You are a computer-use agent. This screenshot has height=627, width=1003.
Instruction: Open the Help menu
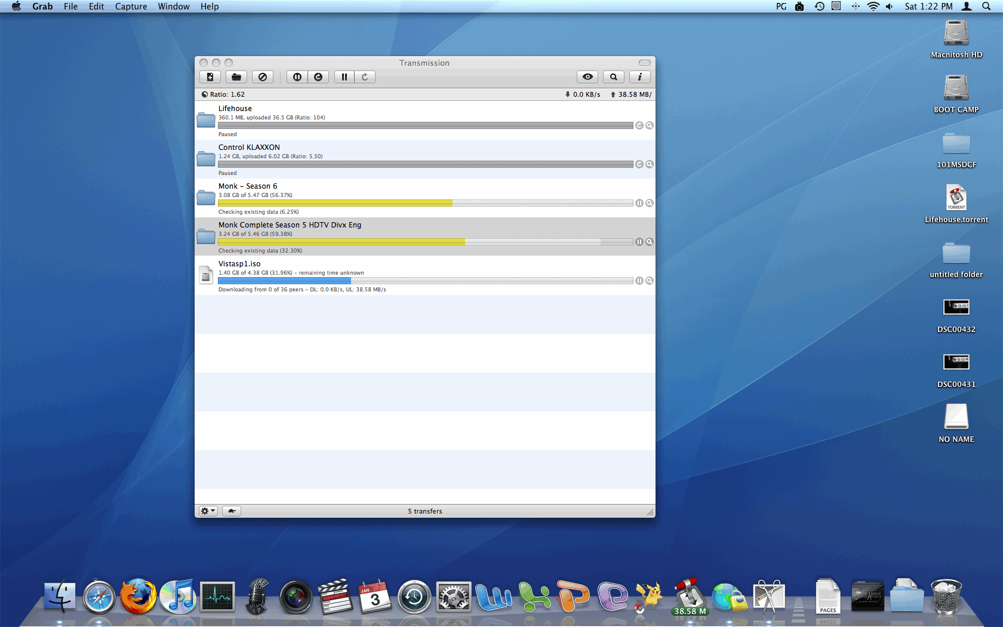(210, 7)
